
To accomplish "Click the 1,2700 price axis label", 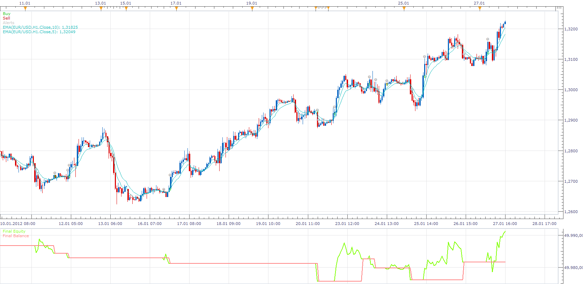I will (x=571, y=181).
